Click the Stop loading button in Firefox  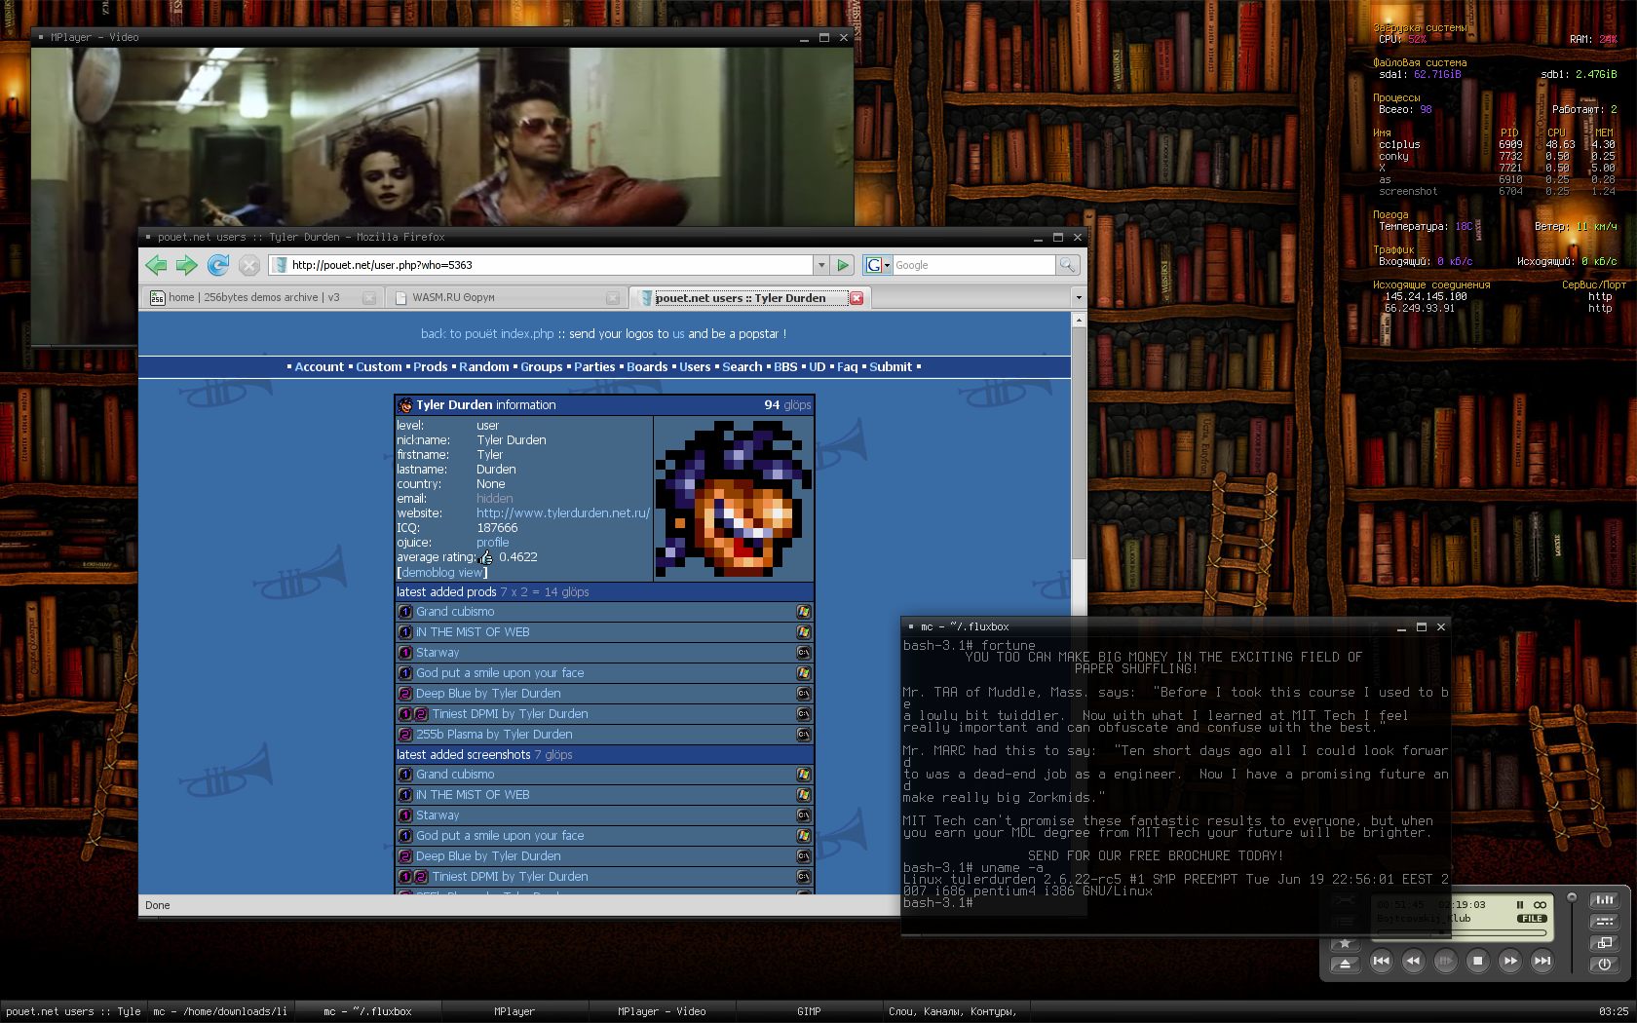pyautogui.click(x=249, y=265)
